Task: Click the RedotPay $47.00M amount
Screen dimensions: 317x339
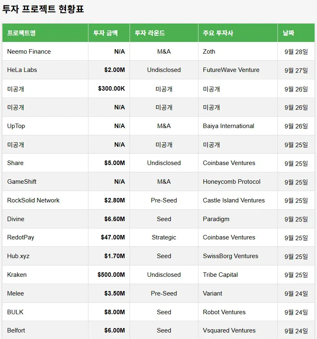Action: coord(113,237)
